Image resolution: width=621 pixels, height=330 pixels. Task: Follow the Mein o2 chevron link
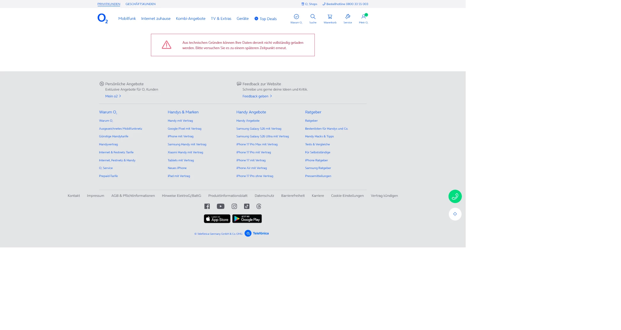click(113, 96)
